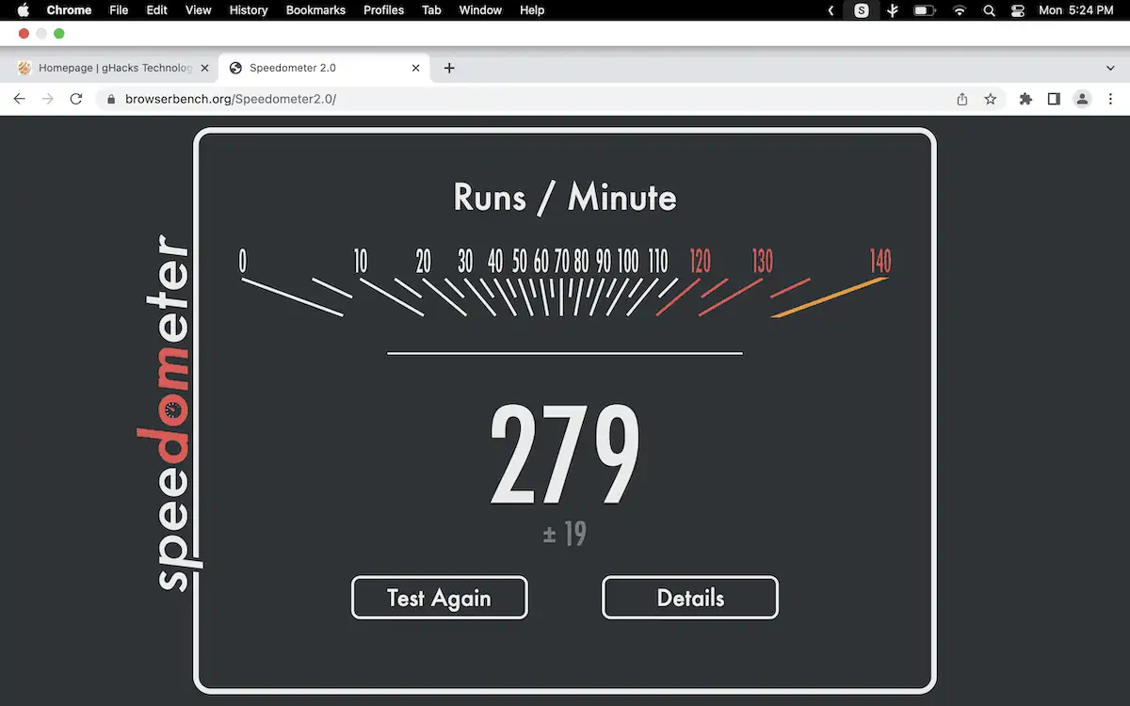Expand the tab search dropdown arrow
Image resolution: width=1130 pixels, height=706 pixels.
click(x=1110, y=68)
